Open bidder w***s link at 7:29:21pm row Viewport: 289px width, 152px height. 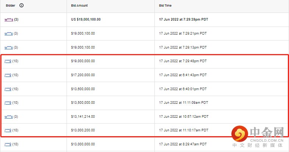(8, 33)
